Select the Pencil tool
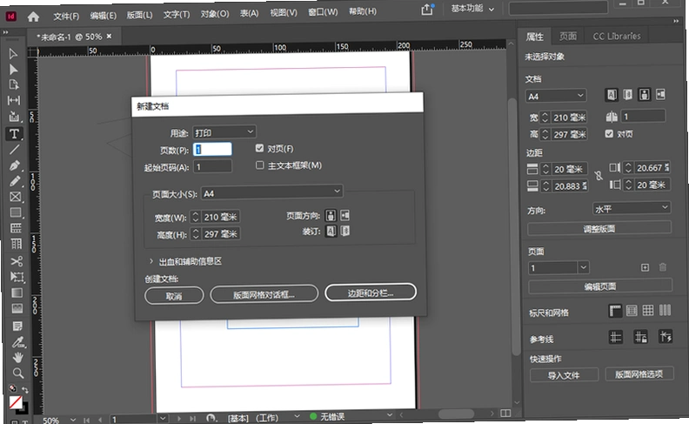 pyautogui.click(x=15, y=181)
